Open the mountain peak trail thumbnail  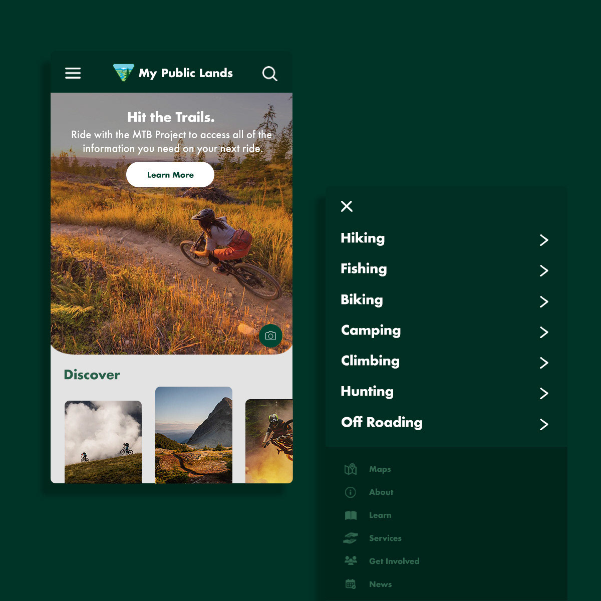coord(194,435)
